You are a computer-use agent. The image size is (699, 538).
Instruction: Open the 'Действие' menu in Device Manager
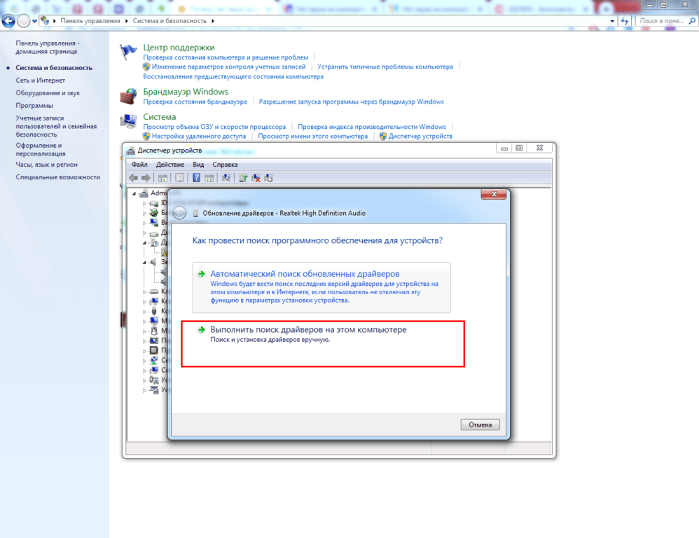point(169,165)
